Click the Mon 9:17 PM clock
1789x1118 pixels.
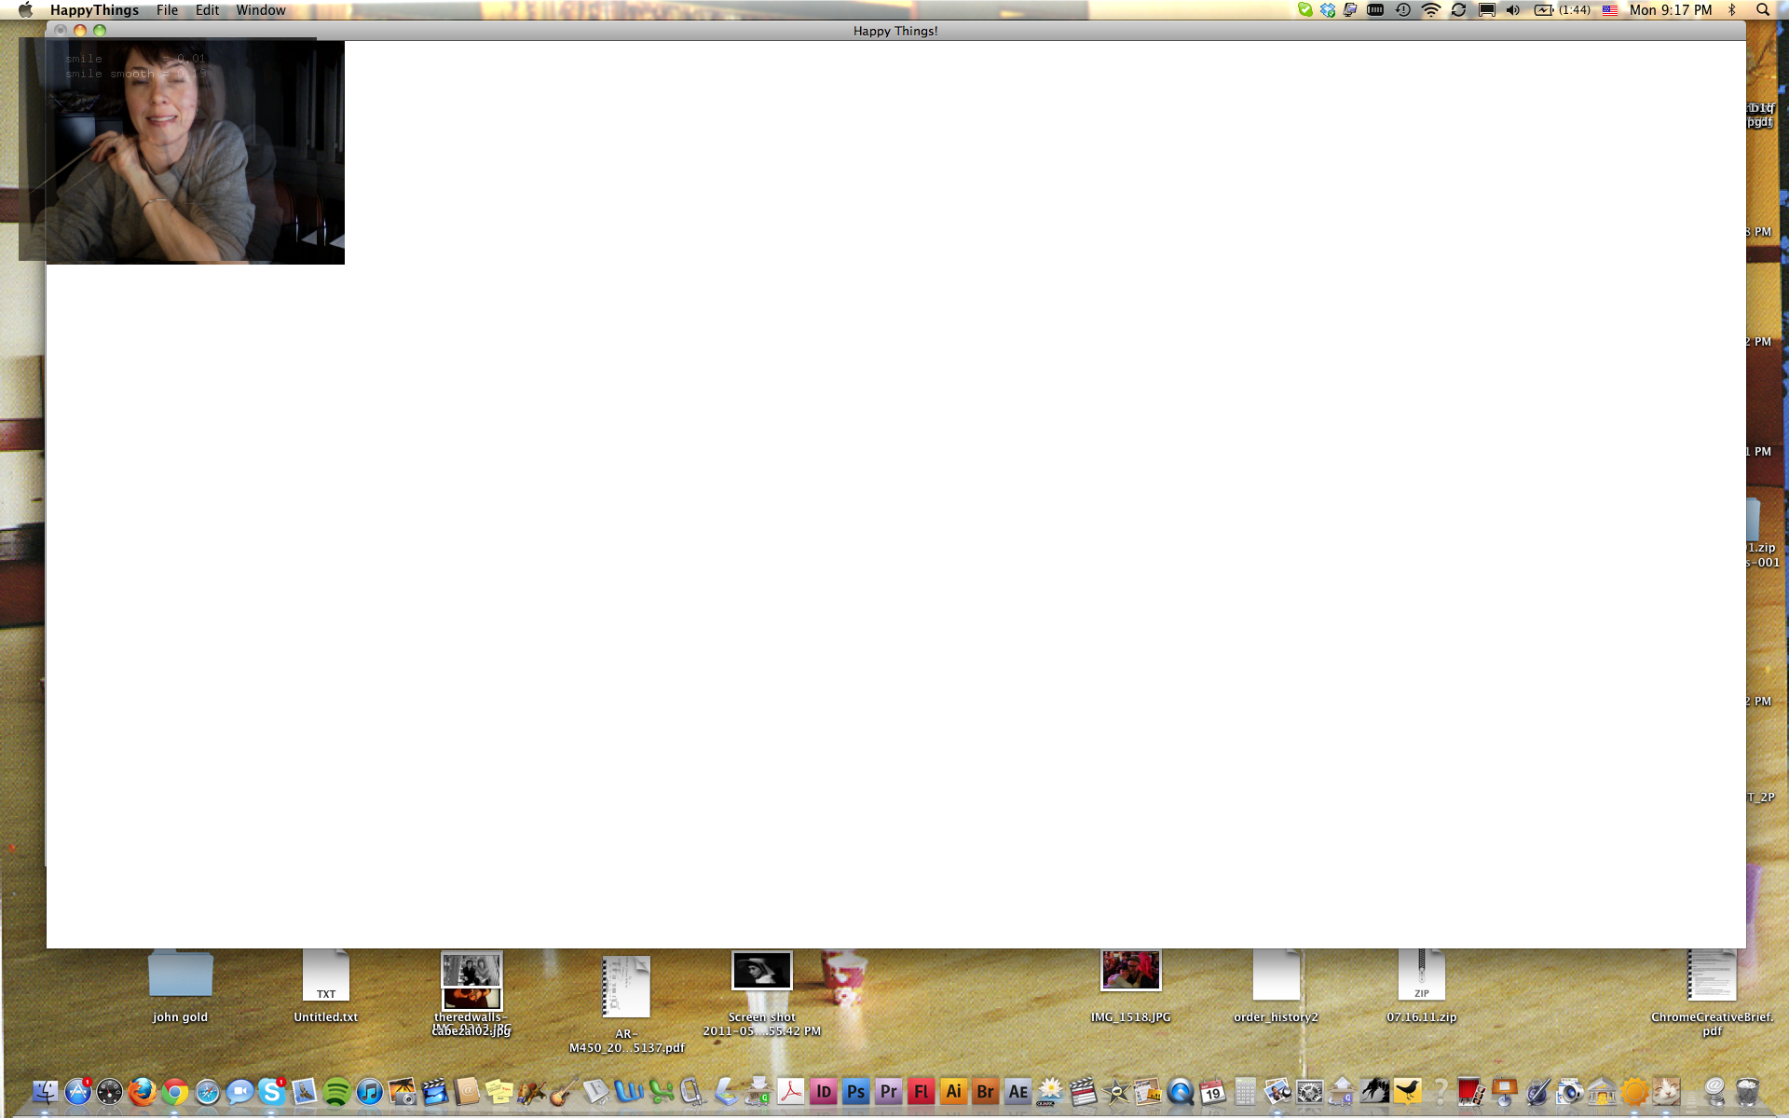pyautogui.click(x=1670, y=10)
